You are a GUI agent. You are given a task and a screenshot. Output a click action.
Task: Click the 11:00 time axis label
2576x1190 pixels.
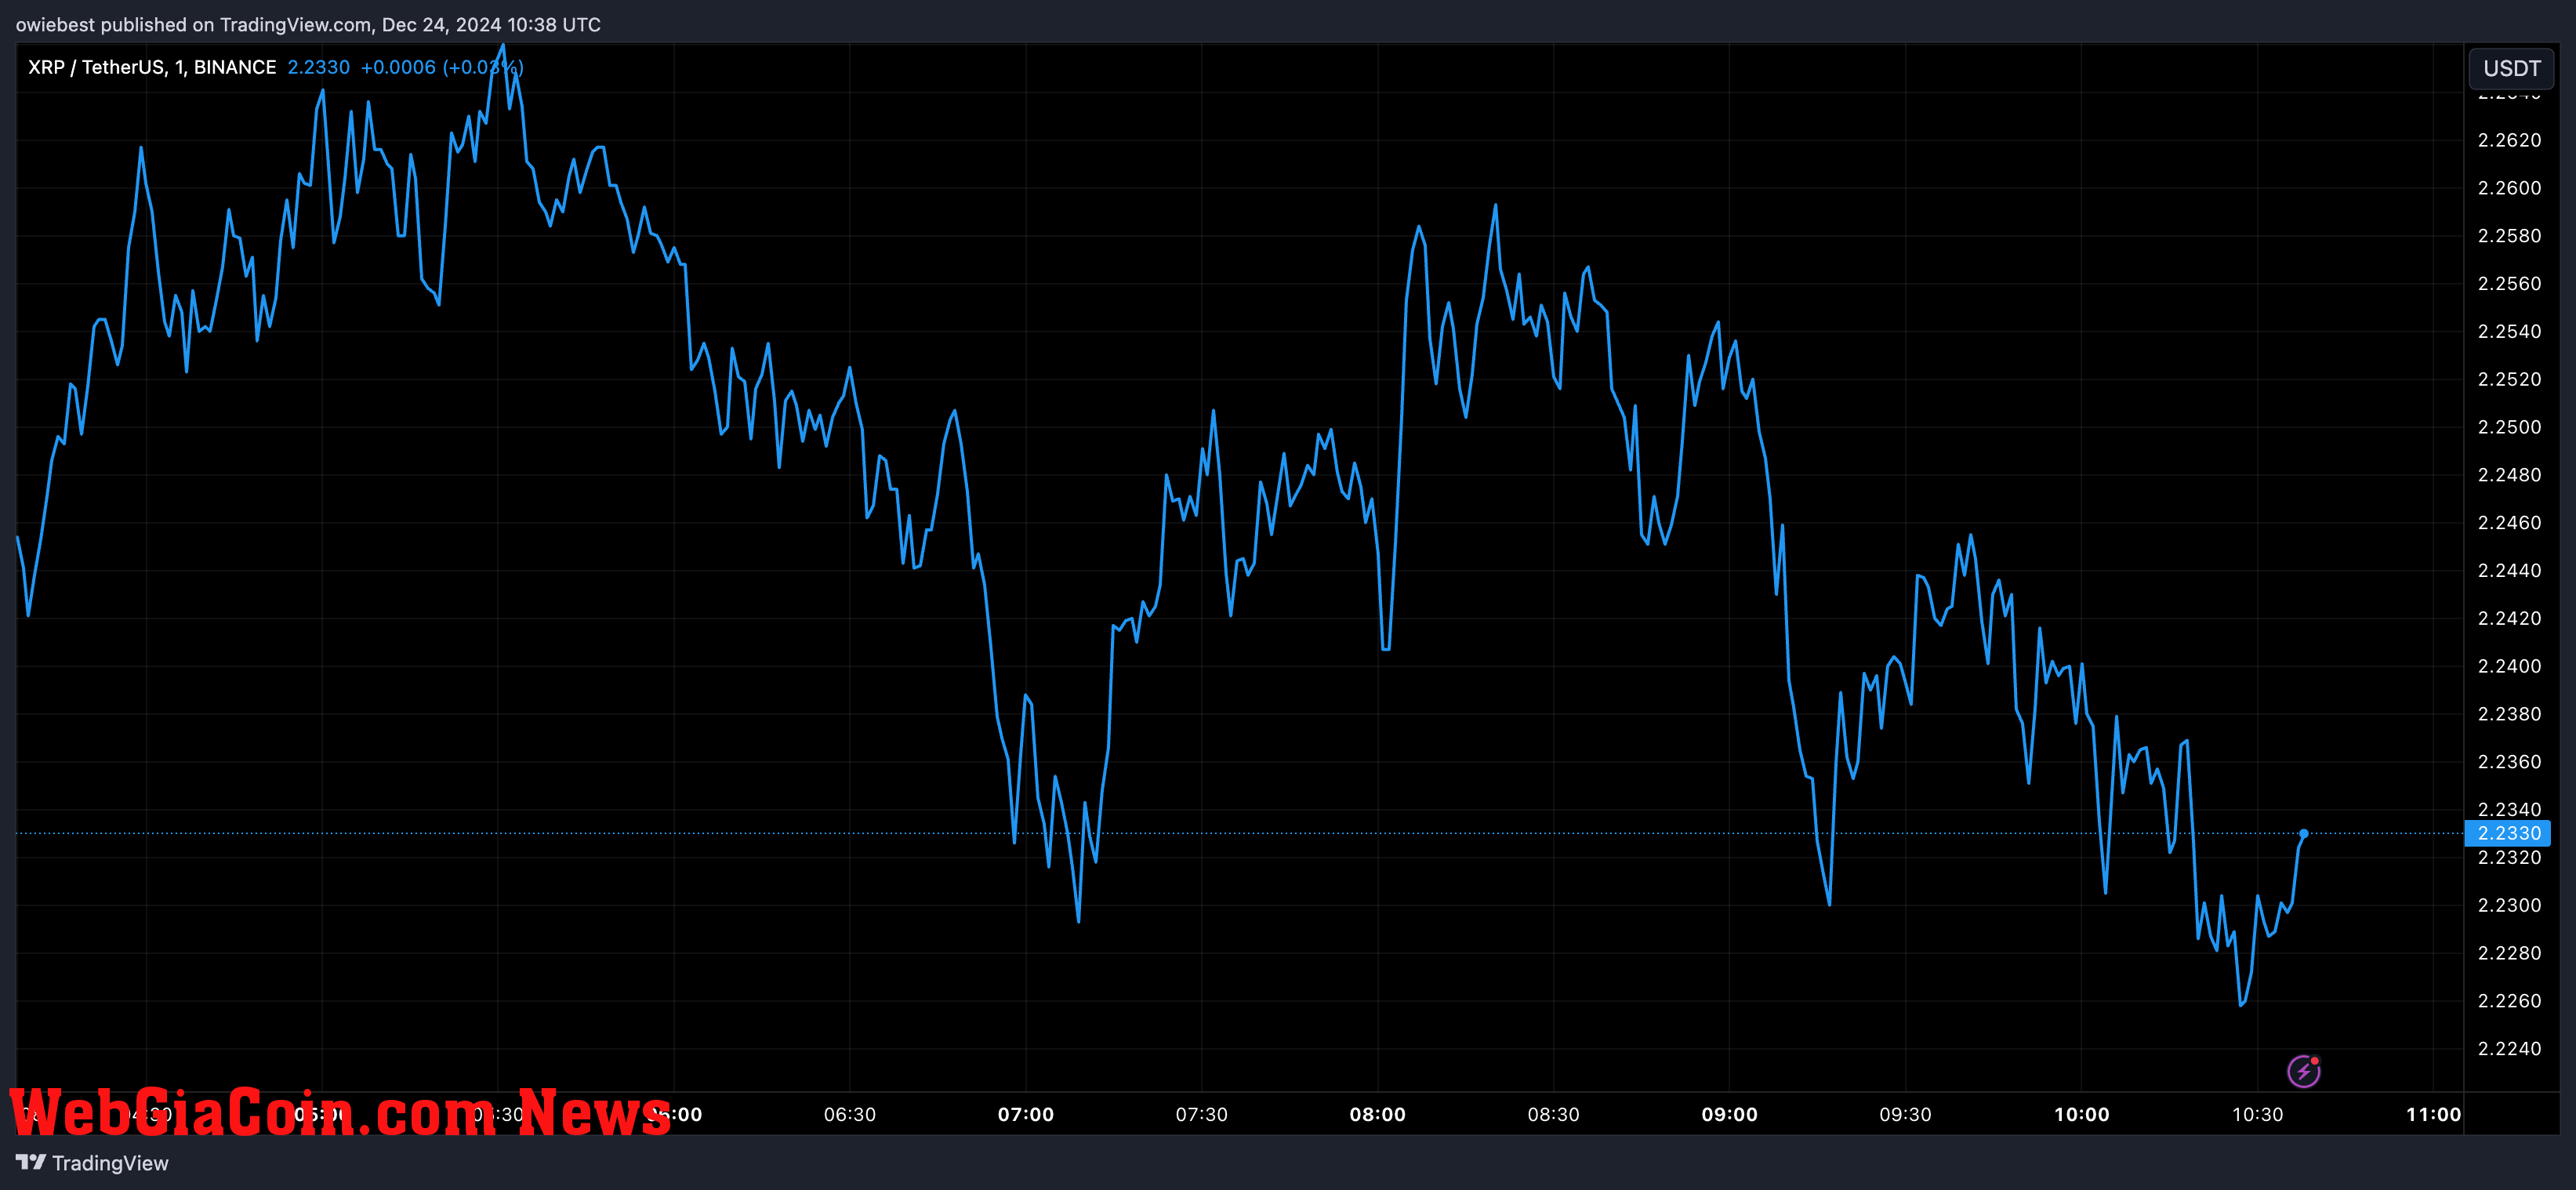(x=2433, y=1114)
